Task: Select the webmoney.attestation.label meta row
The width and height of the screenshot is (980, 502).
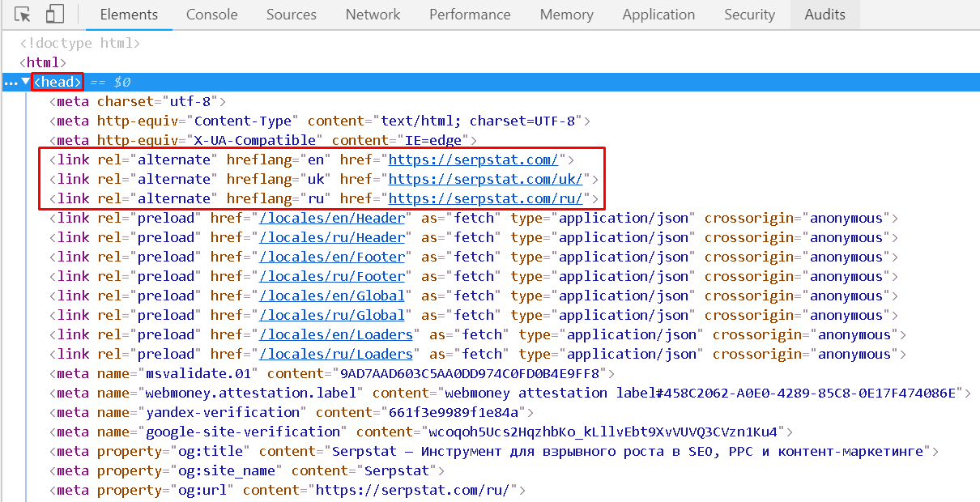Action: (509, 393)
